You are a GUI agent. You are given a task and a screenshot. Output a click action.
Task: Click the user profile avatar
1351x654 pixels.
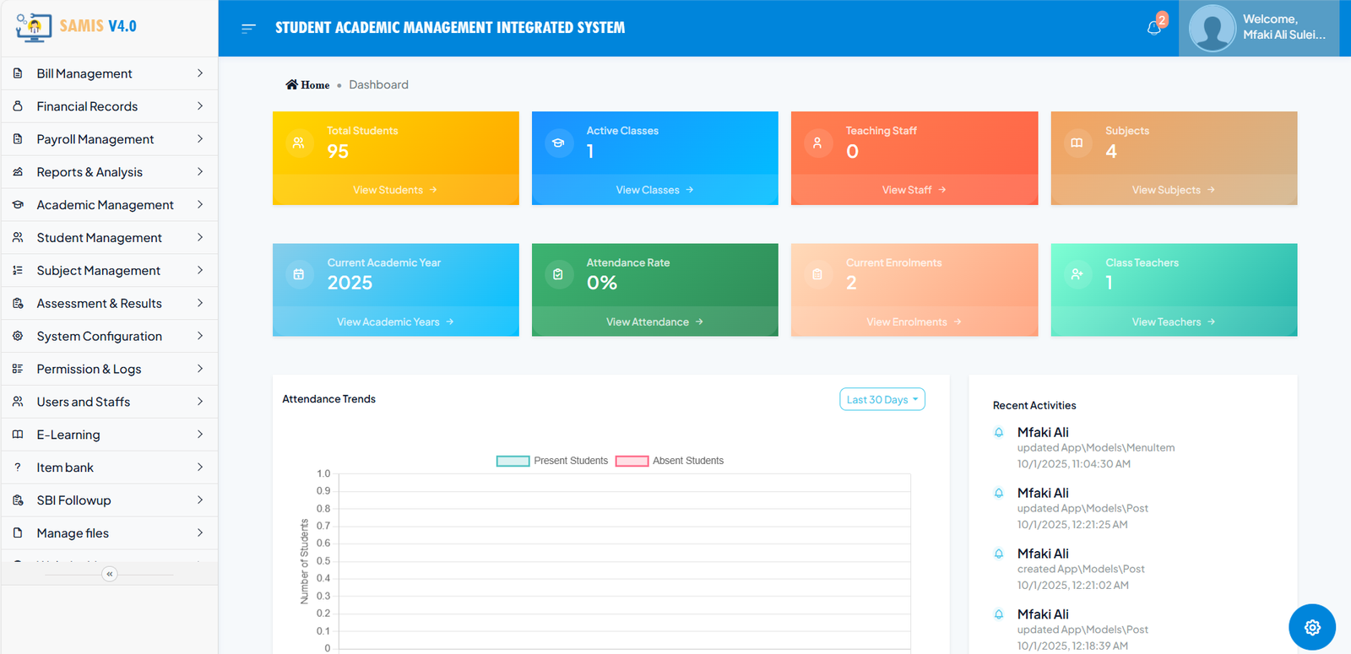click(x=1212, y=29)
